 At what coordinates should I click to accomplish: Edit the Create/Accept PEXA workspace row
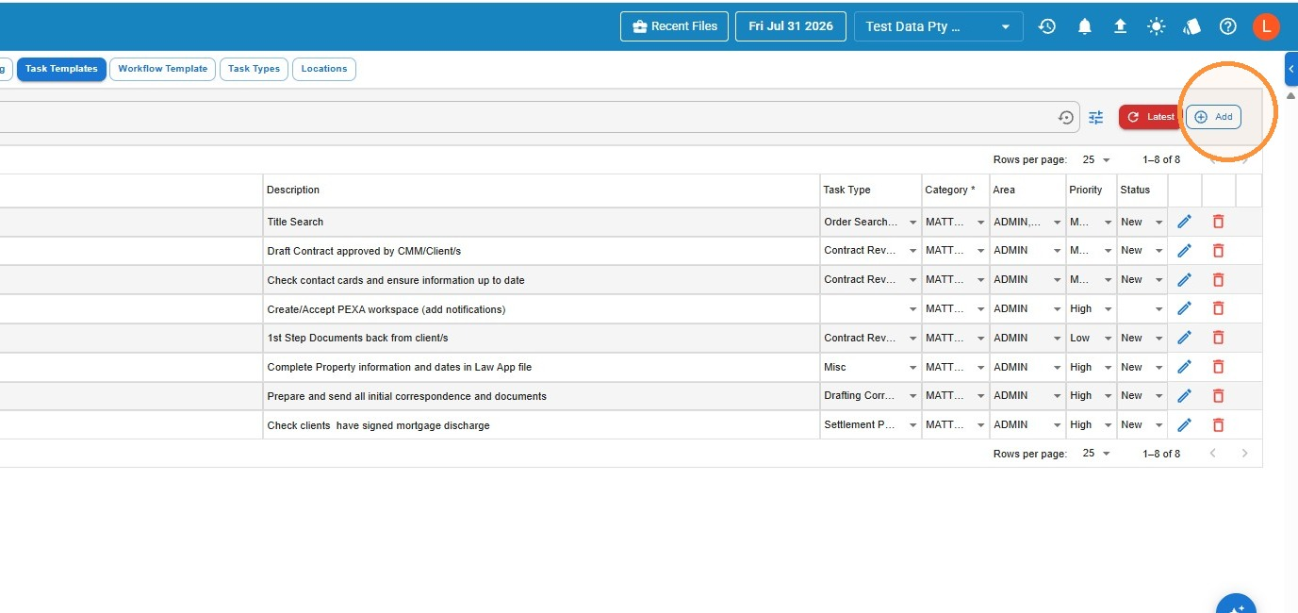coord(1185,308)
